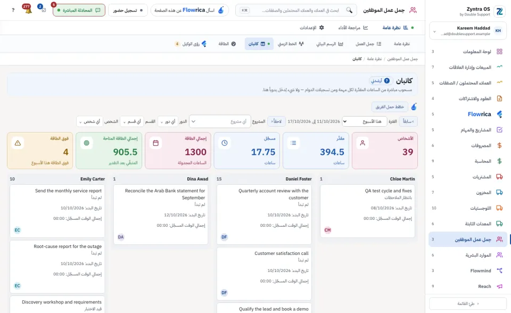This screenshot has width=511, height=313.
Task: Open اللوجستيات in the sidebar
Action: tap(468, 208)
